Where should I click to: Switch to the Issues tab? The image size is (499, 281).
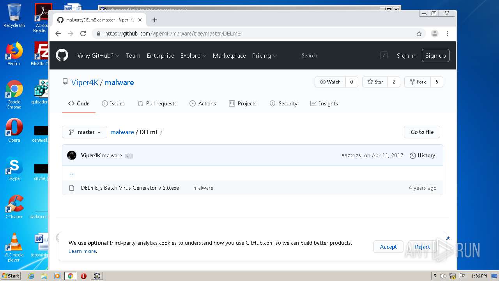[x=113, y=103]
